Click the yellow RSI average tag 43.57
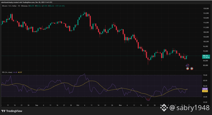This screenshot has height=115, width=212. point(205,91)
